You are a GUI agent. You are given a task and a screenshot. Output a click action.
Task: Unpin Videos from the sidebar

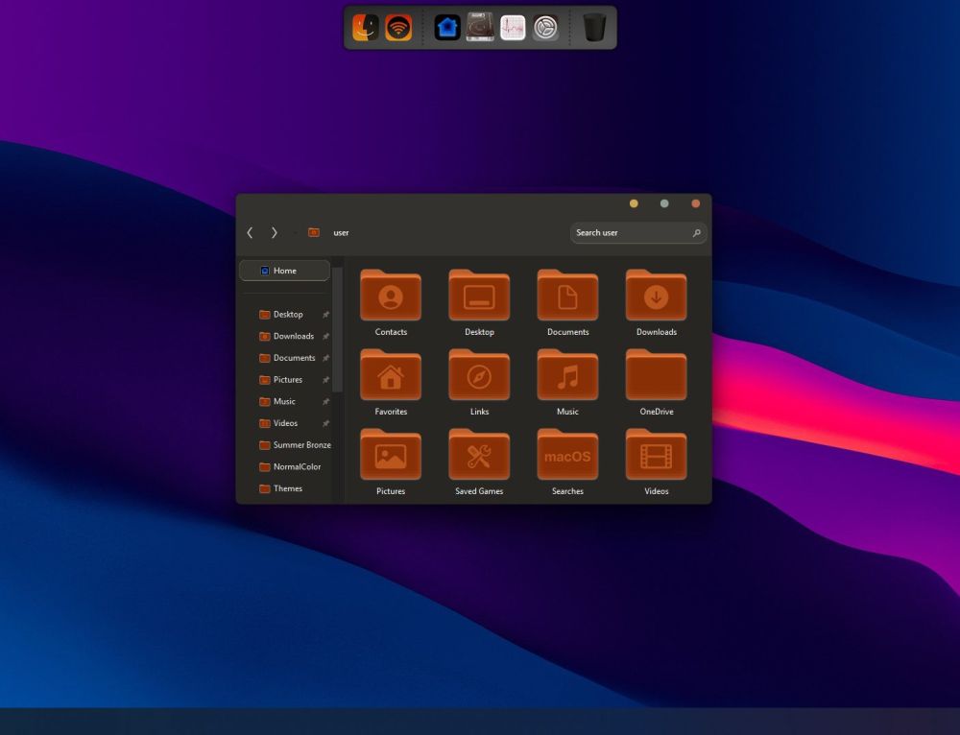pos(325,423)
